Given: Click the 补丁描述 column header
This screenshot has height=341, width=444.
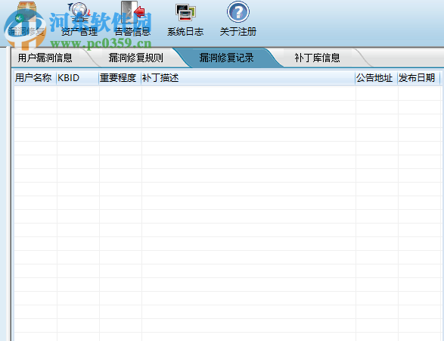Looking at the screenshot, I should pyautogui.click(x=248, y=78).
